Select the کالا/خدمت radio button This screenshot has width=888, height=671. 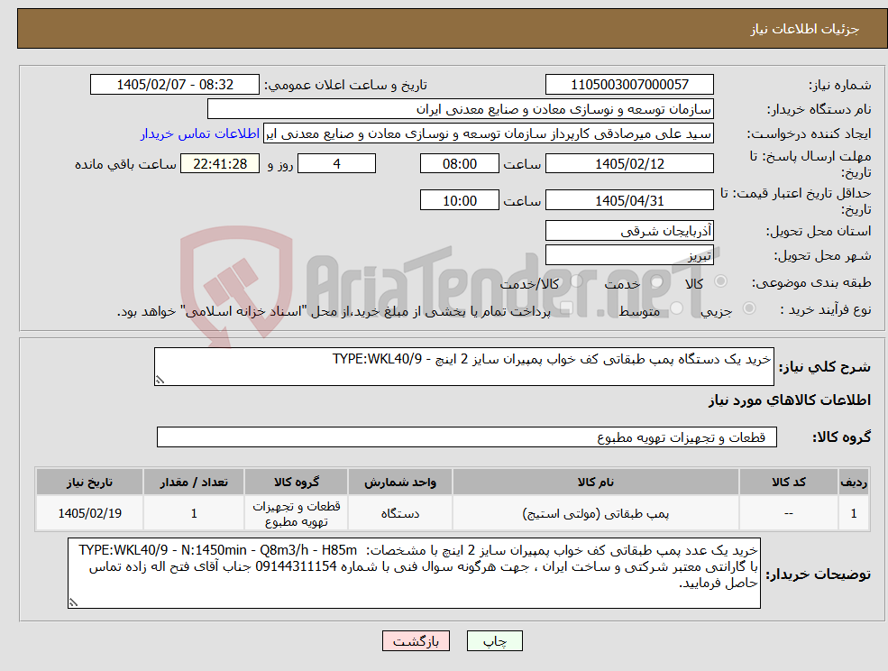576,281
